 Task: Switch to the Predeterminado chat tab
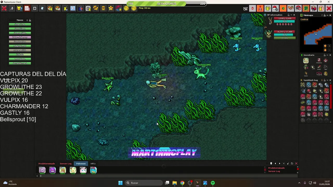tap(47, 164)
